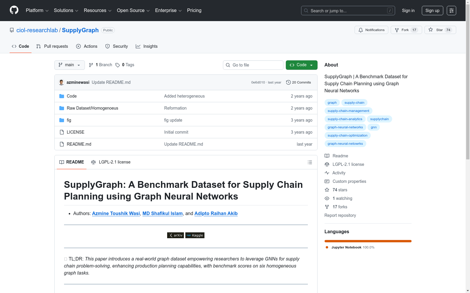Click the GitHub logo icon

[14, 10]
